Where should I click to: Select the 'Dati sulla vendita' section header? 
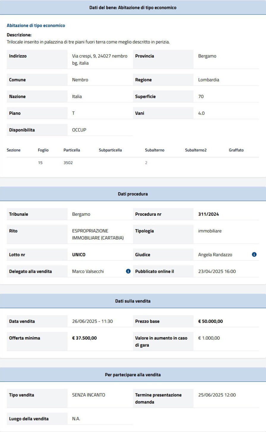pyautogui.click(x=133, y=301)
